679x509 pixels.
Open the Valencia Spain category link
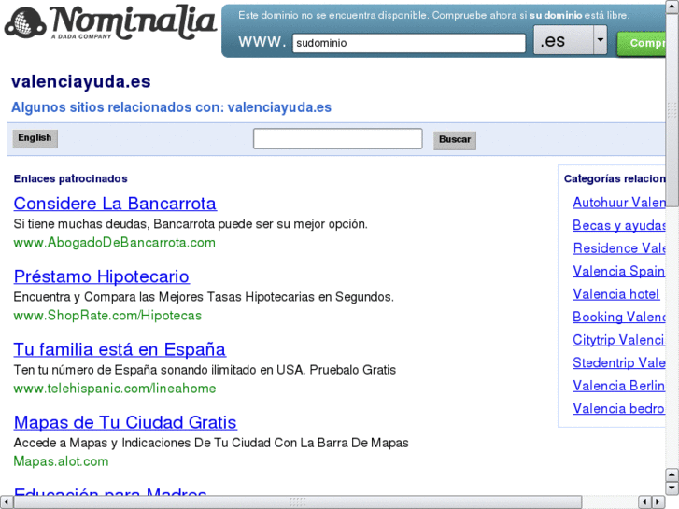[618, 271]
